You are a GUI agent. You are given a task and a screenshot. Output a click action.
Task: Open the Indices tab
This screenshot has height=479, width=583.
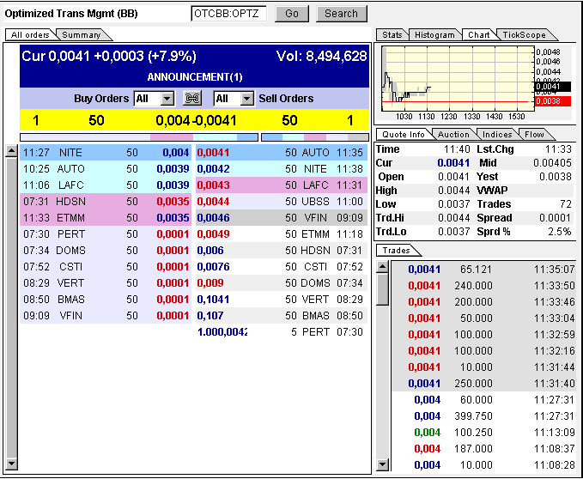(x=497, y=135)
